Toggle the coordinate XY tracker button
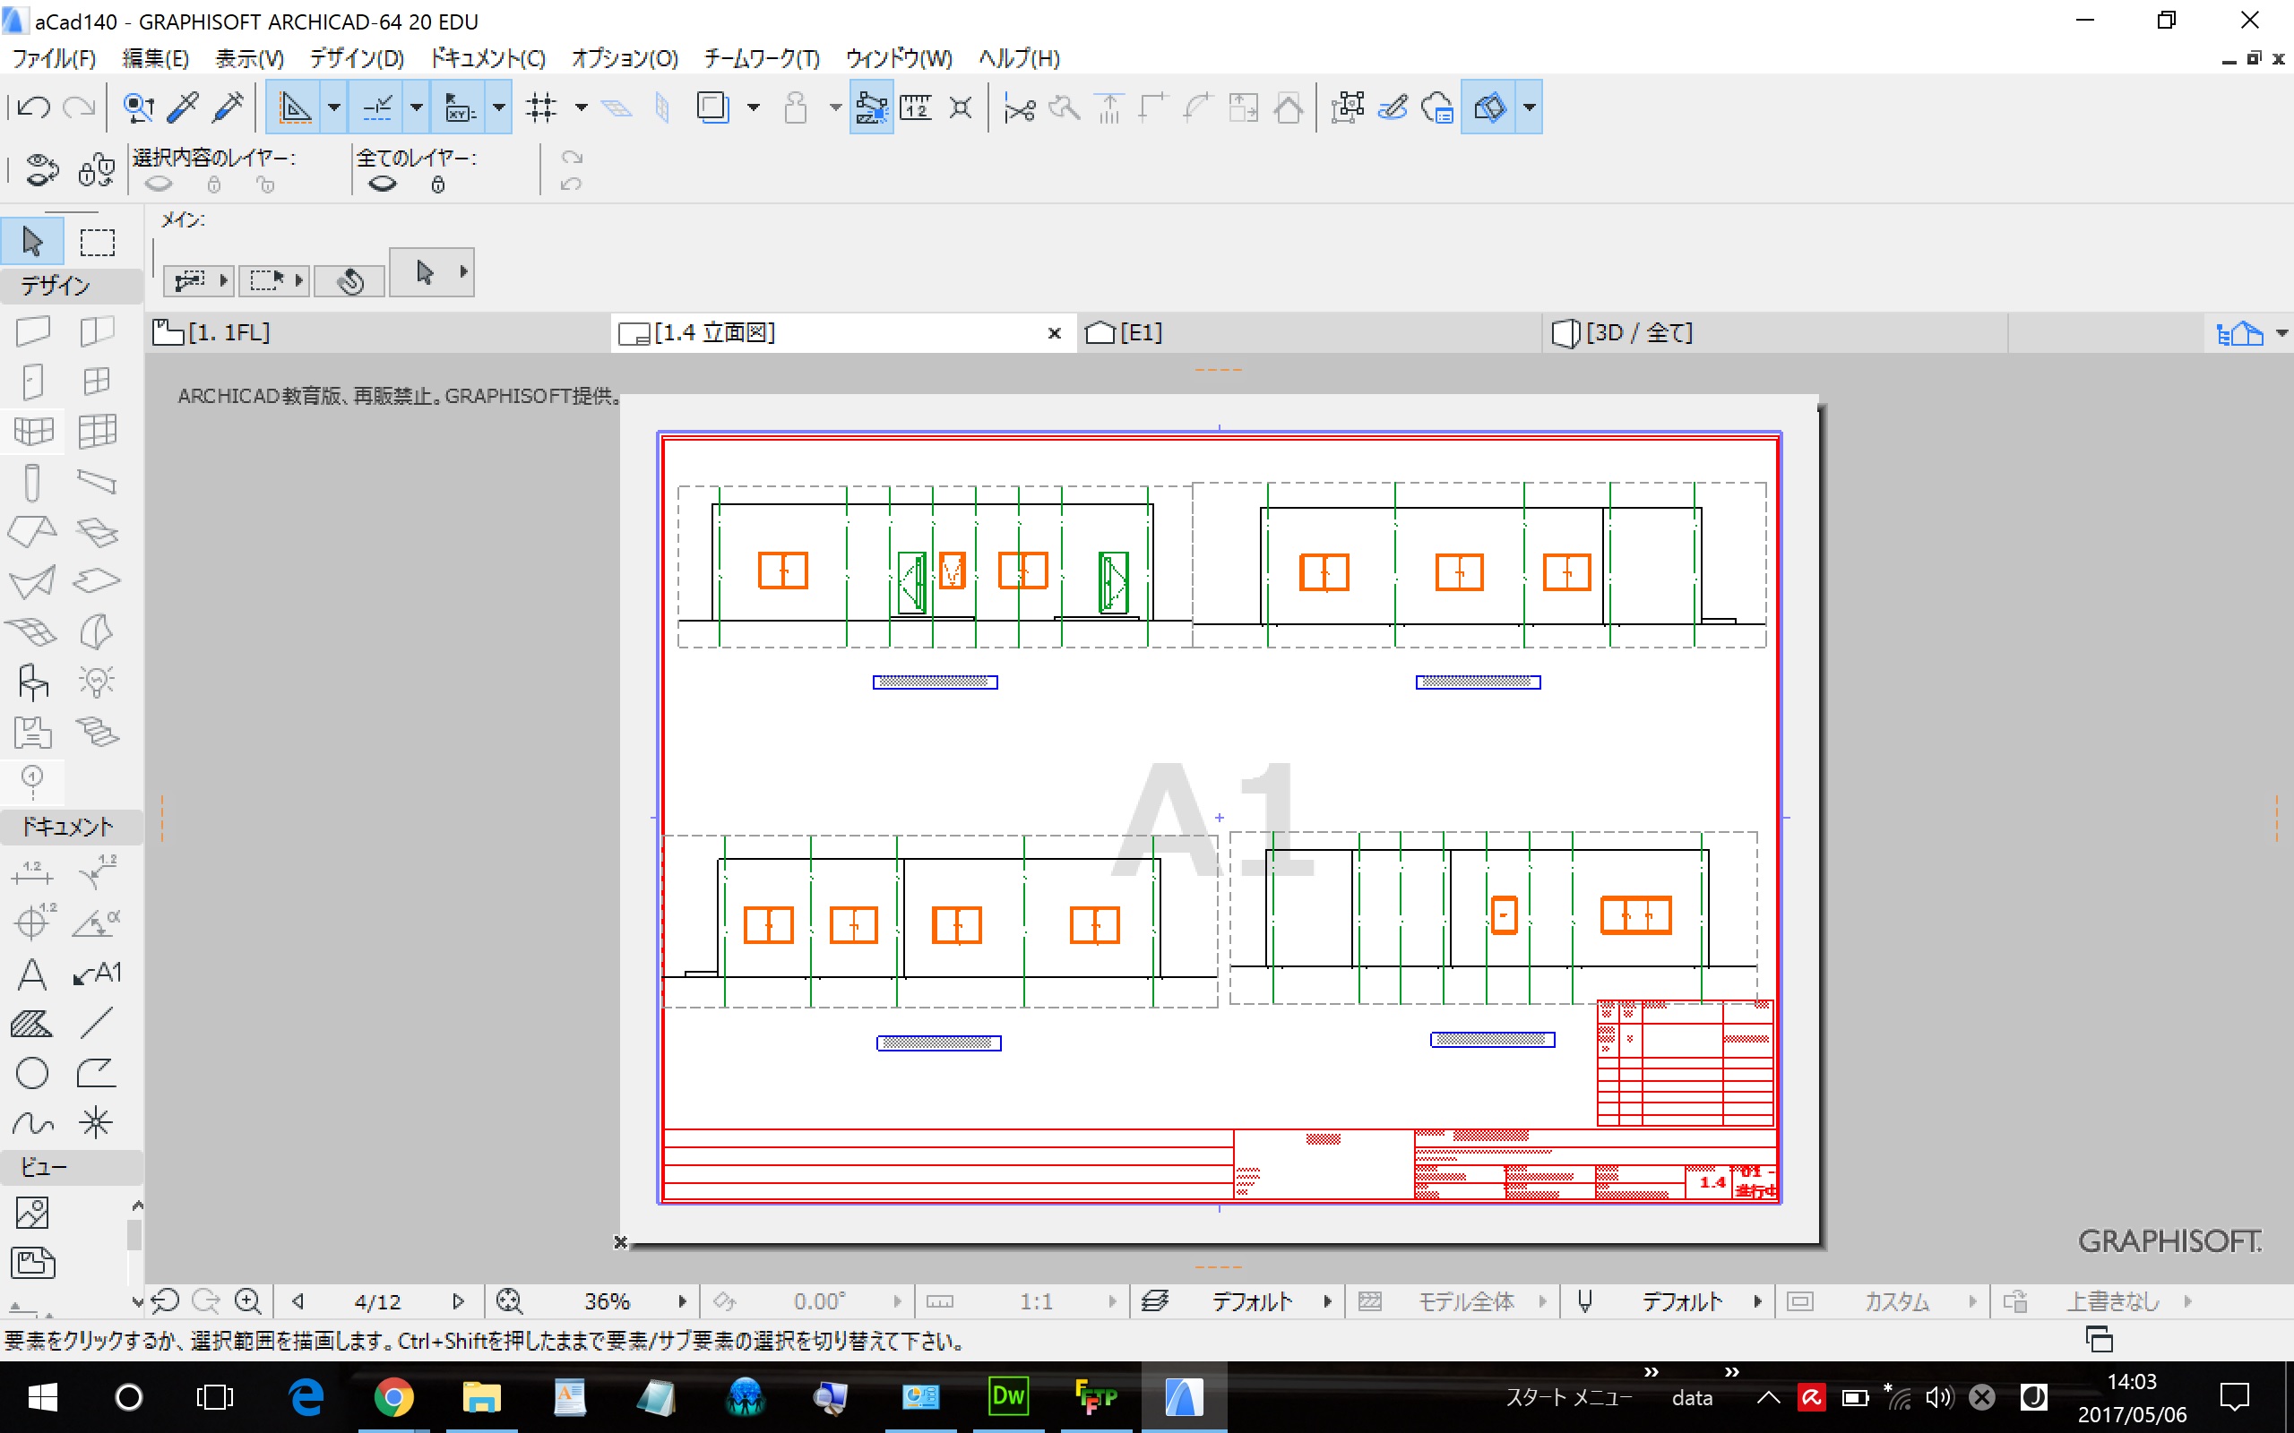The width and height of the screenshot is (2294, 1433). [460, 108]
